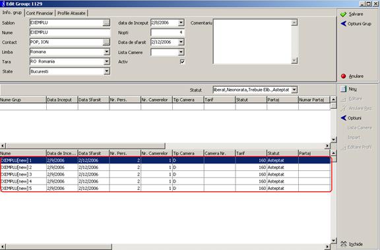
Task: Click the Nou new document icon
Action: 344,89
